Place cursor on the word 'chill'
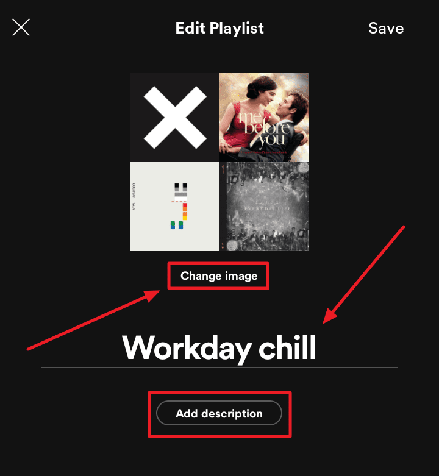The image size is (439, 476). point(287,347)
